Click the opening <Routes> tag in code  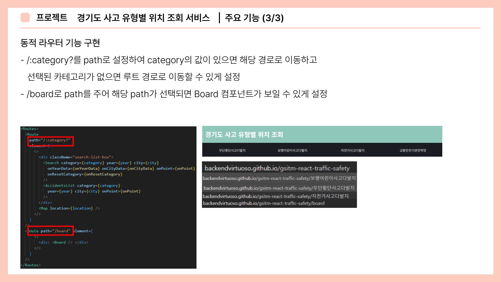click(30, 129)
